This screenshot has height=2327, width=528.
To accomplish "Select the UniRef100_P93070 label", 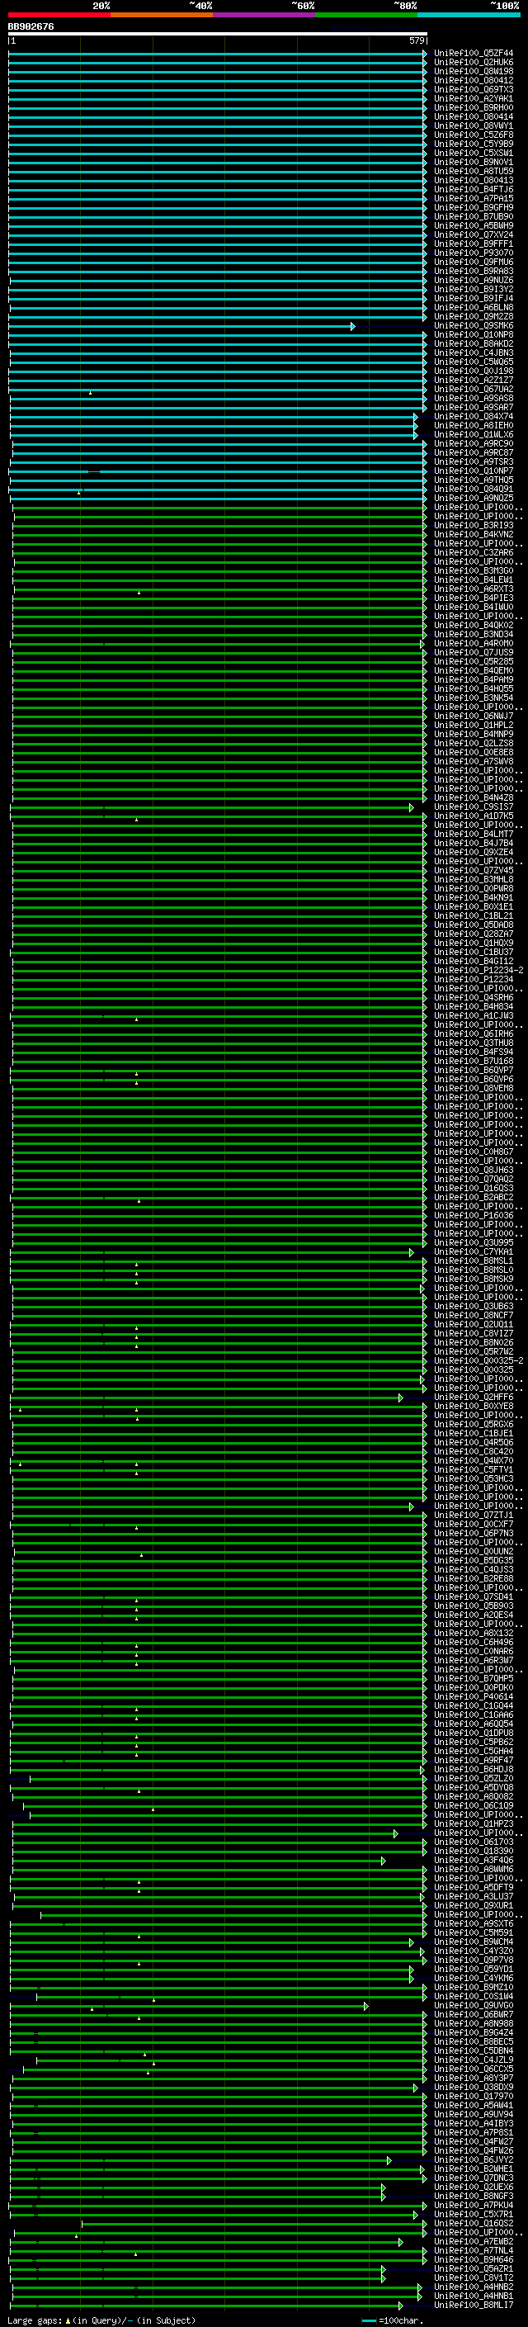I will [474, 253].
